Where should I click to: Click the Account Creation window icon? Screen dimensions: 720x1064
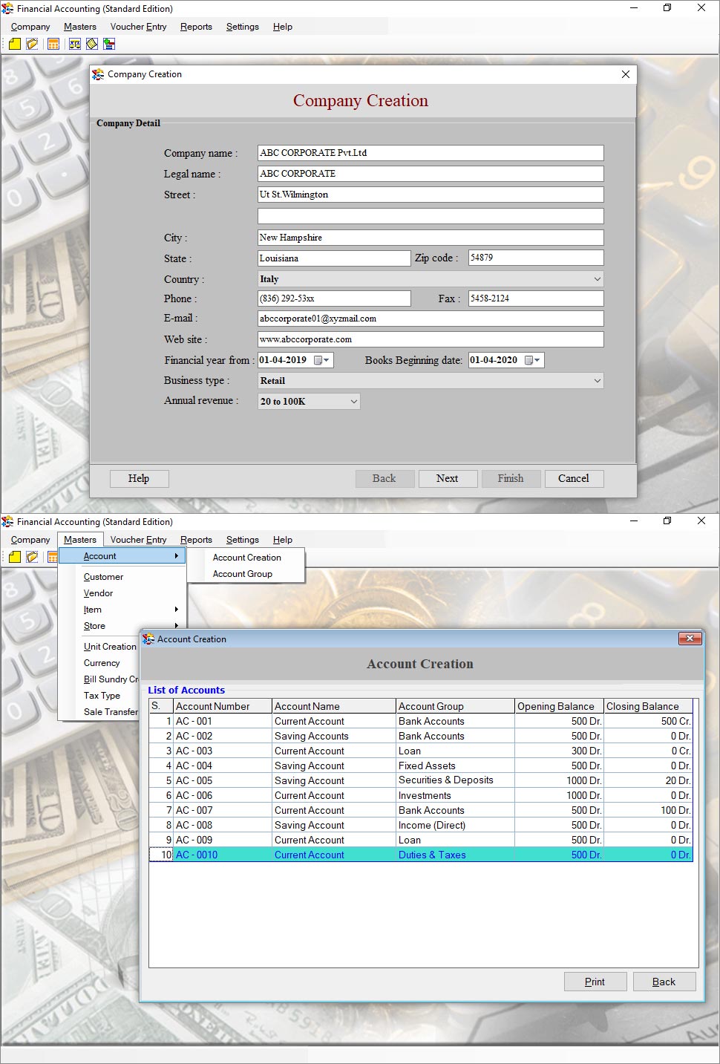click(x=150, y=639)
